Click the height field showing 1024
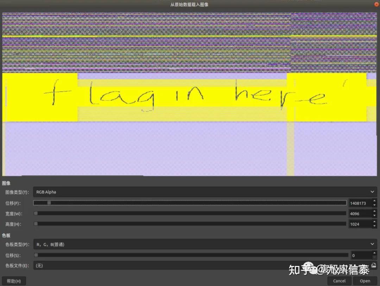 coord(359,224)
